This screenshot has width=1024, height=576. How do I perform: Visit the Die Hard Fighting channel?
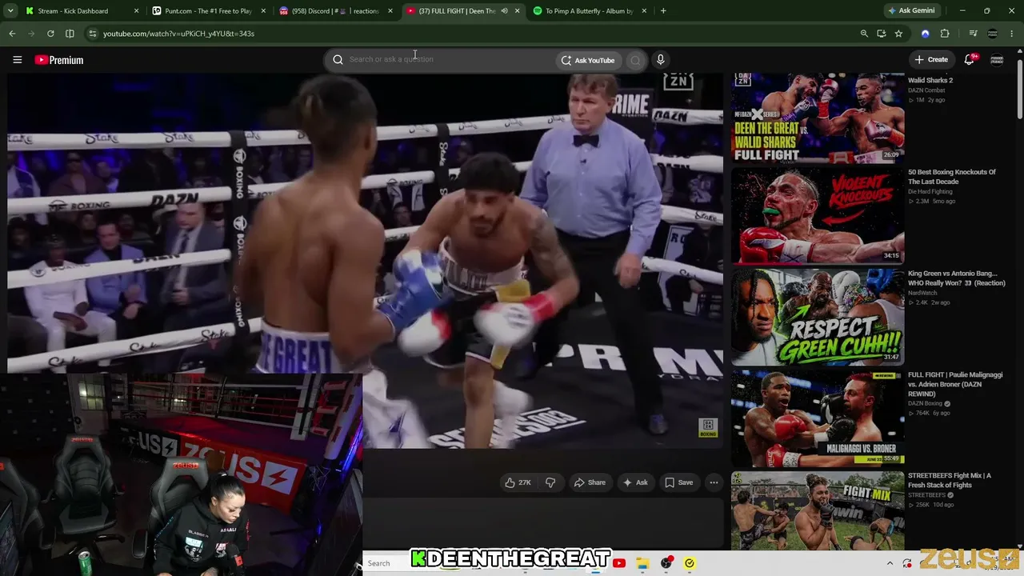click(930, 192)
